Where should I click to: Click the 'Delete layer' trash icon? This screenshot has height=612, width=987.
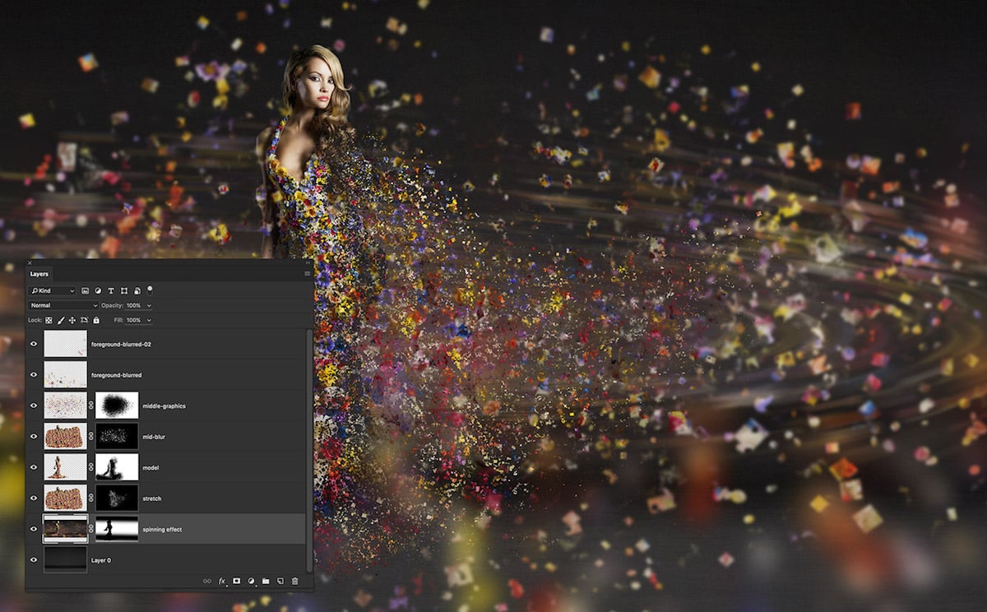pos(294,582)
